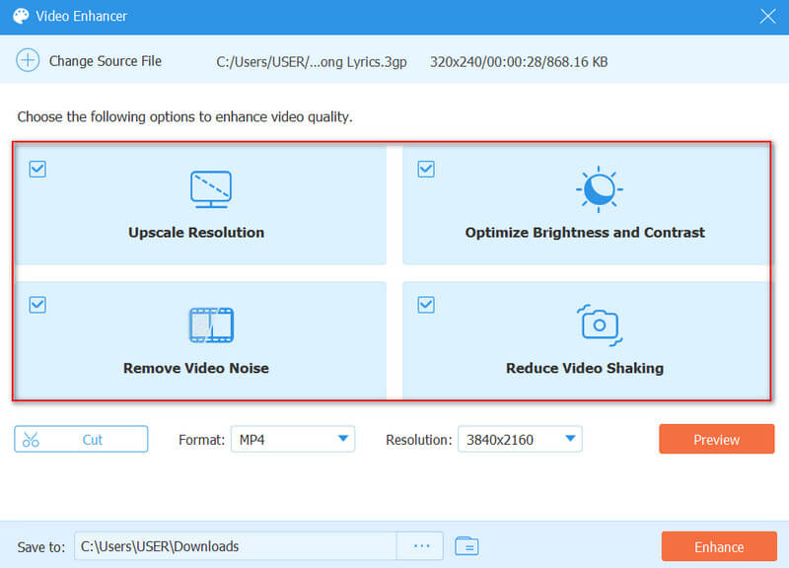Click the plus icon for Change Source File

tap(30, 61)
